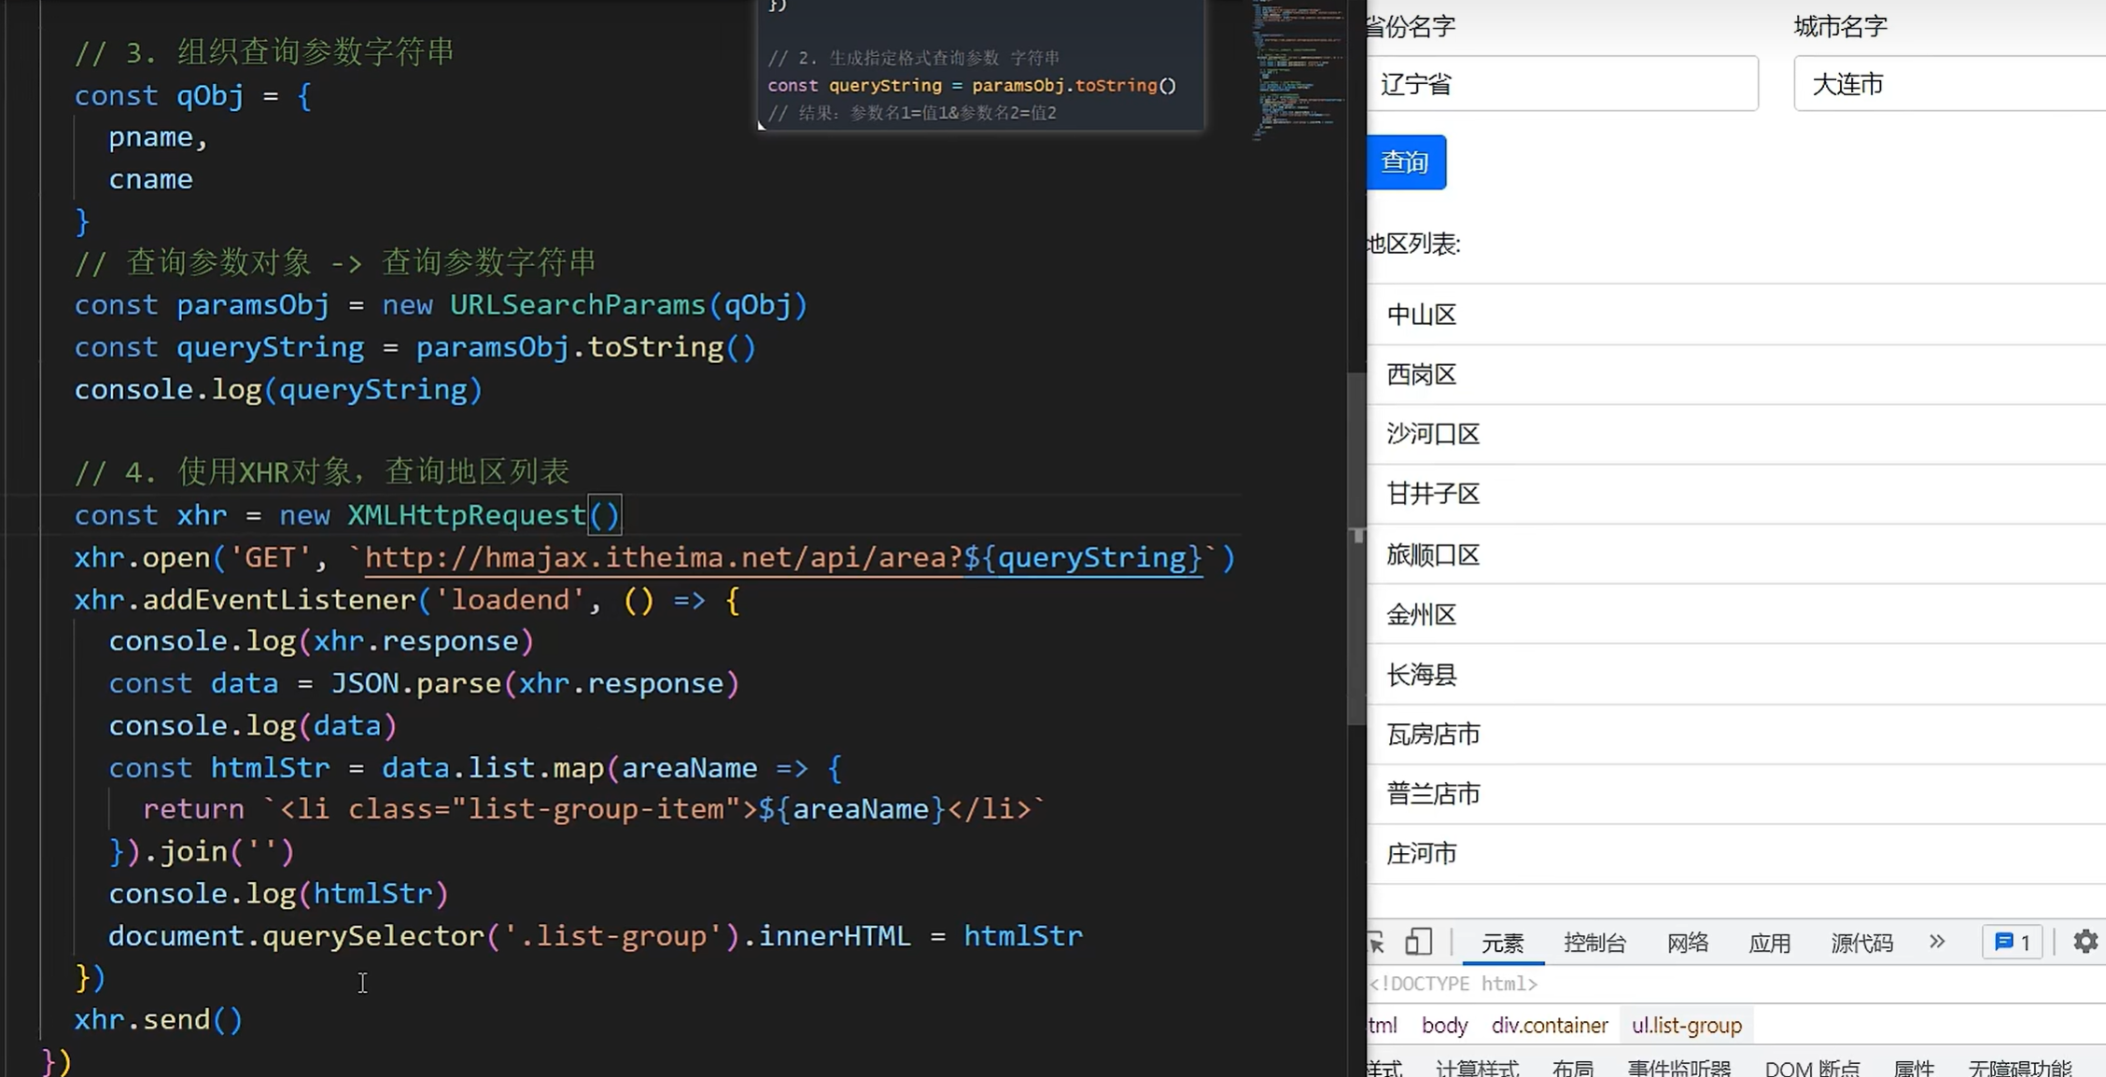Toggle the device toolbar icon
2106x1077 pixels.
click(1418, 943)
